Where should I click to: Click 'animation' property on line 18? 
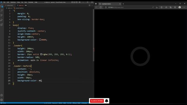click(x=23, y=60)
